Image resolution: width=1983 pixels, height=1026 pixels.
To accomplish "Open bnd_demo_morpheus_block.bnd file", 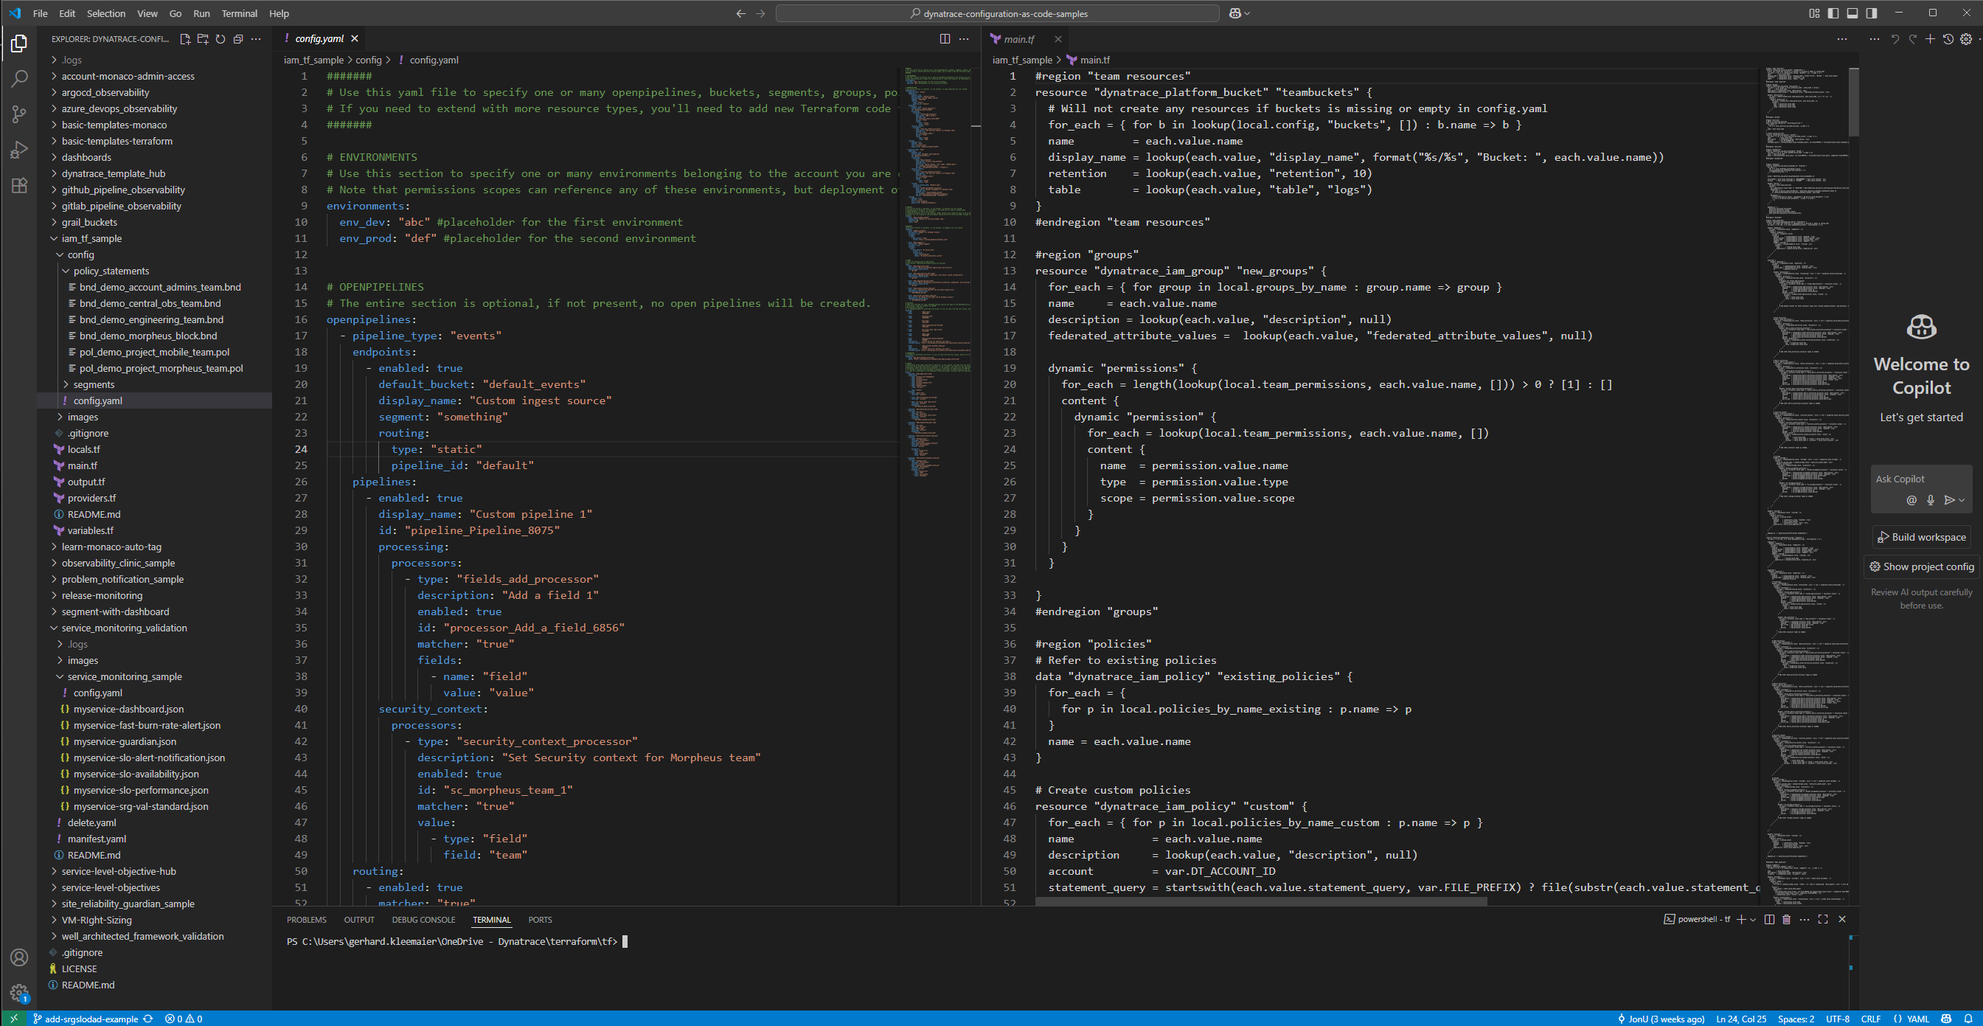I will pyautogui.click(x=147, y=336).
